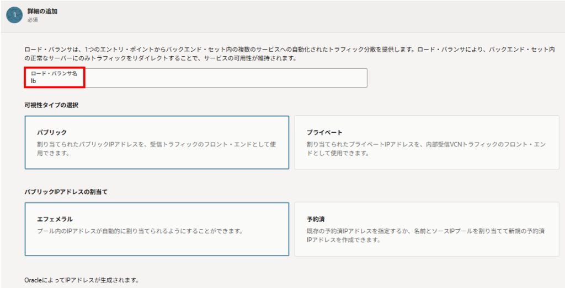Click the 詳細の追加 step title

pos(43,11)
